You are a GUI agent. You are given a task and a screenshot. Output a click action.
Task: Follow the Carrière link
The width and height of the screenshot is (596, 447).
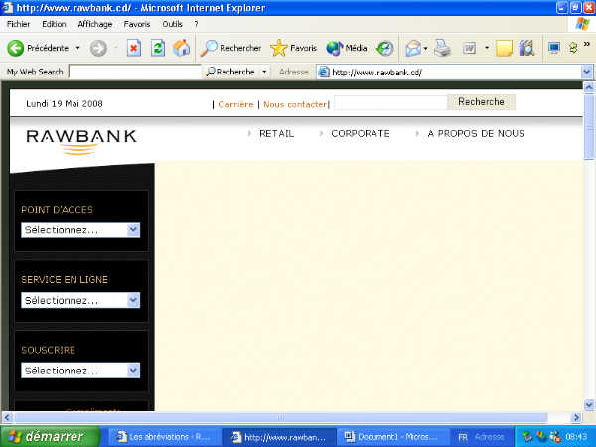tap(235, 104)
